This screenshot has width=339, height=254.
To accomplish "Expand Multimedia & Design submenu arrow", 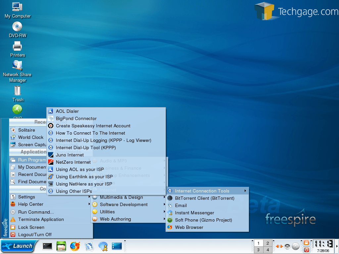I will click(164, 197).
